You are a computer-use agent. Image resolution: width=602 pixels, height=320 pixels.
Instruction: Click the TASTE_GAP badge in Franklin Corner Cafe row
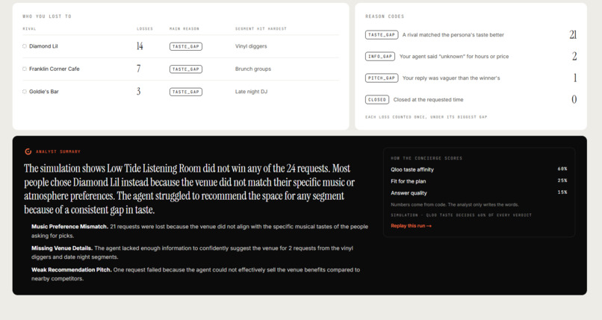click(186, 69)
